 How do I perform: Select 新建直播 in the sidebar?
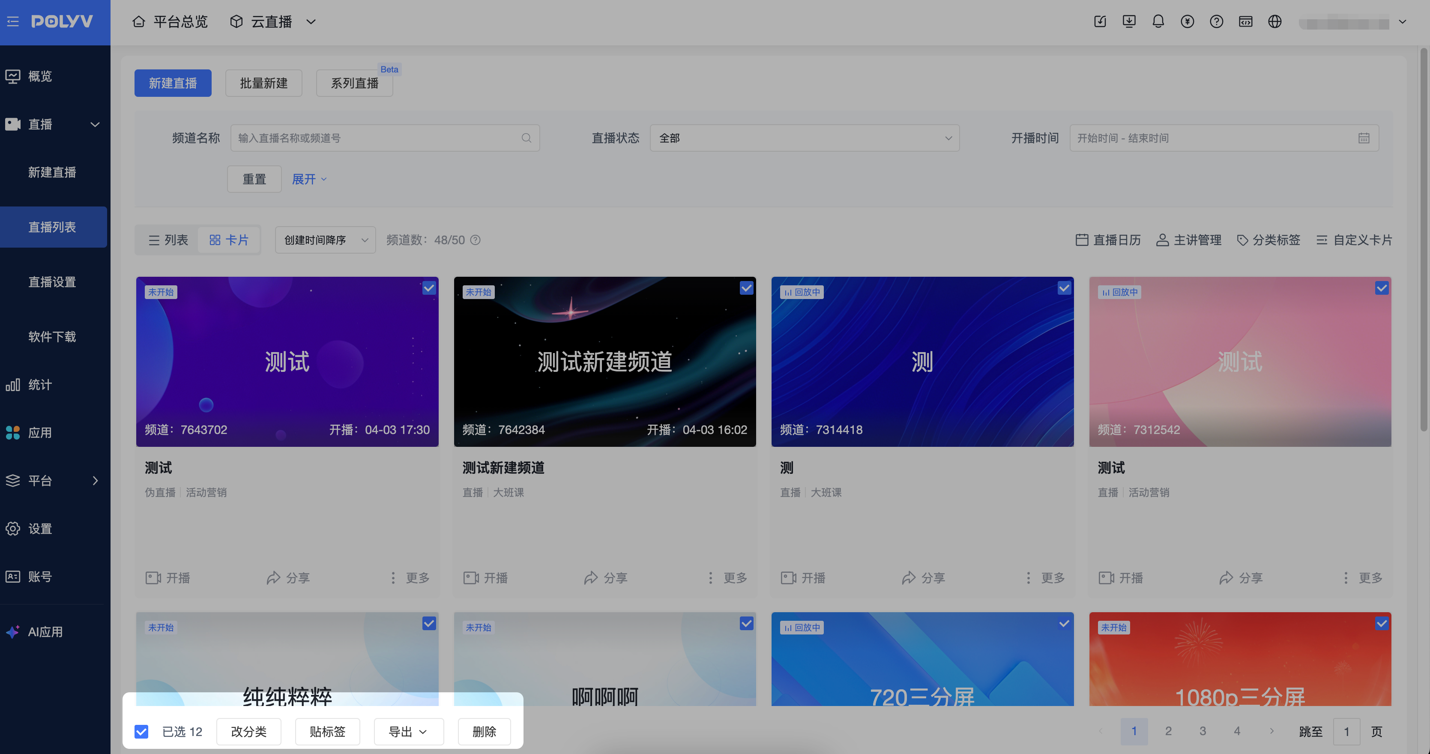coord(53,172)
